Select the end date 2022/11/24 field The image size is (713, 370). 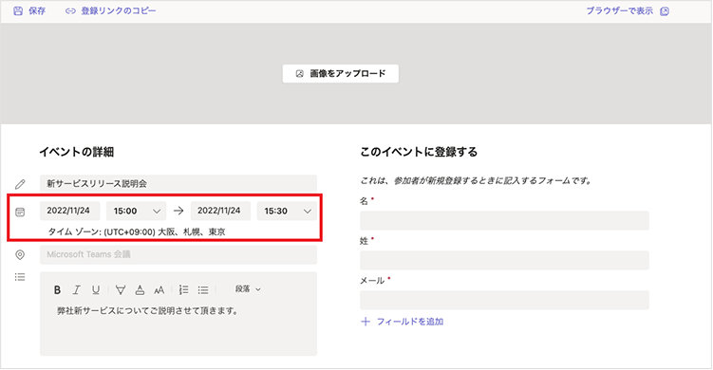pyautogui.click(x=220, y=211)
